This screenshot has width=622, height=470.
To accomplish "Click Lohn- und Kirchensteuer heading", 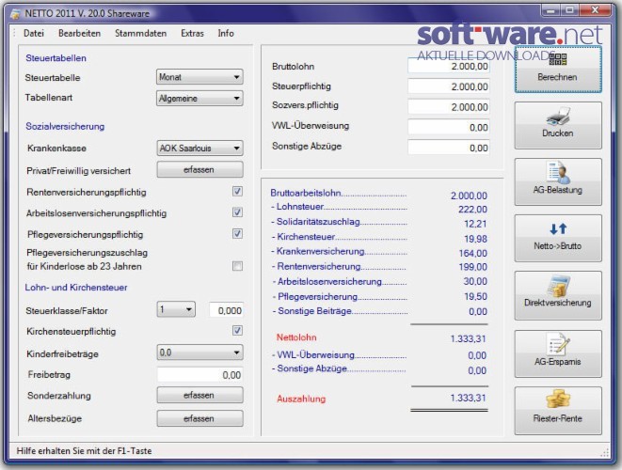I will coord(76,288).
